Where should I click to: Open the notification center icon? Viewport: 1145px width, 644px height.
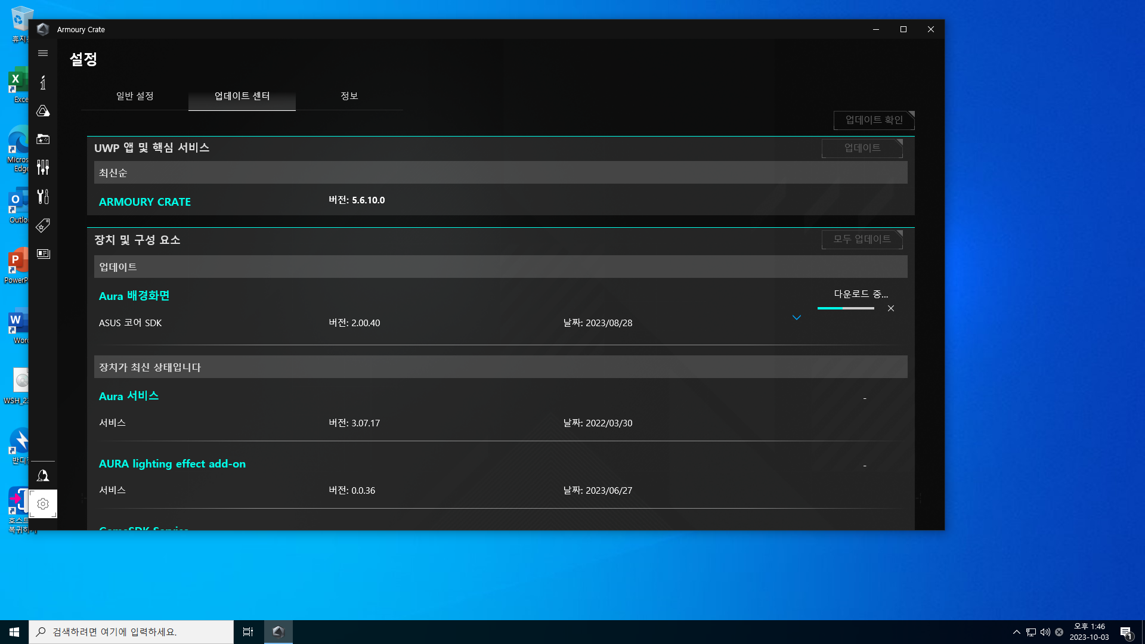1126,632
